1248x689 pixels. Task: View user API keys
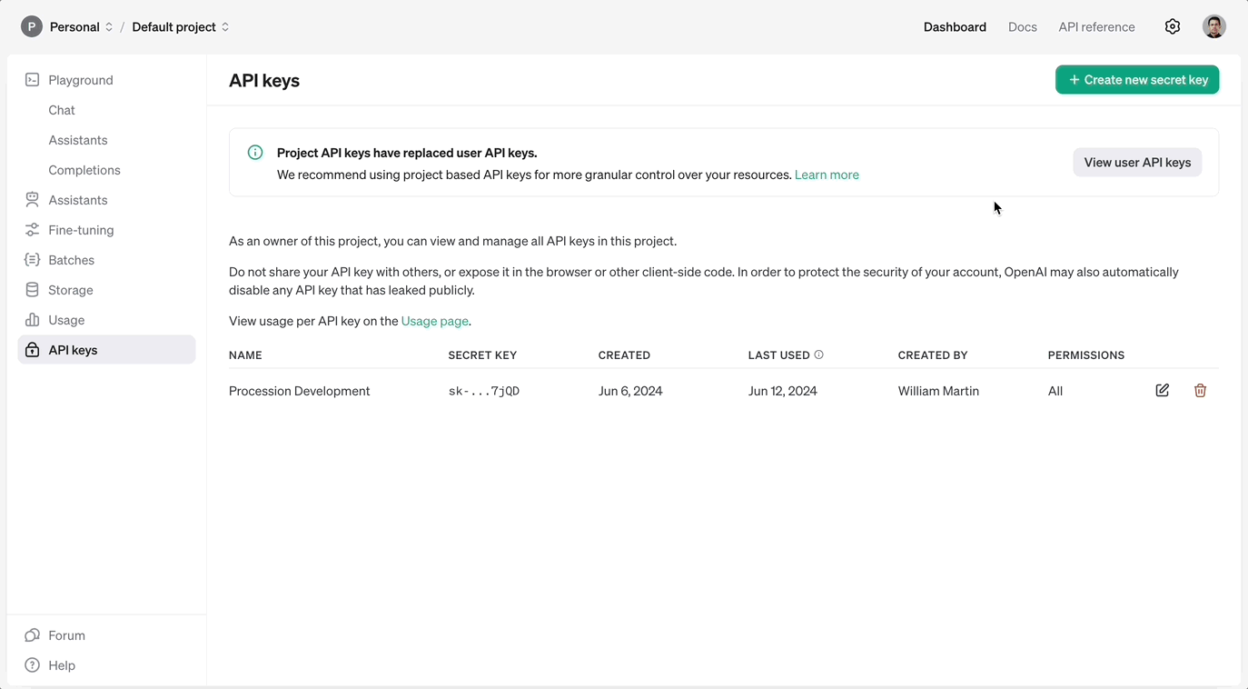[1137, 162]
